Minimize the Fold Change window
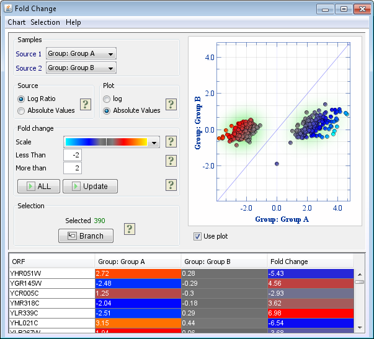This screenshot has height=339, width=374. [x=325, y=9]
